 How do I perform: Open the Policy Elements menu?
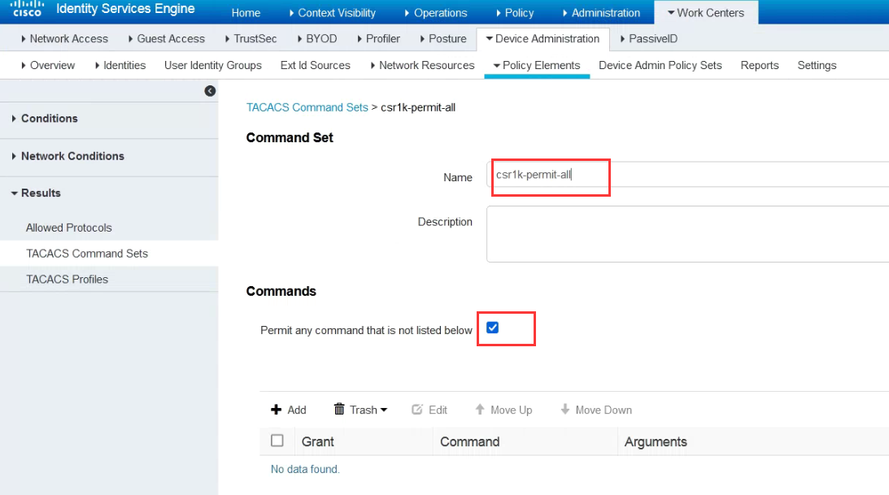537,65
